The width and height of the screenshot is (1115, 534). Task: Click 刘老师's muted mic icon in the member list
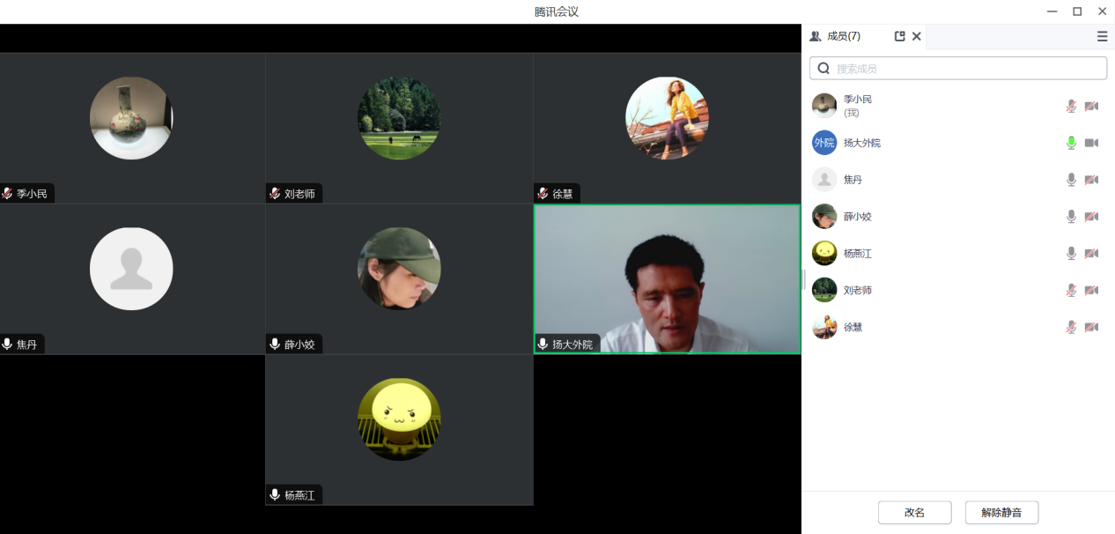(1071, 290)
